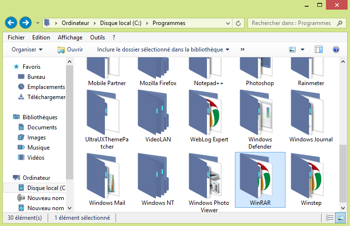Open the ? help menu

click(114, 38)
